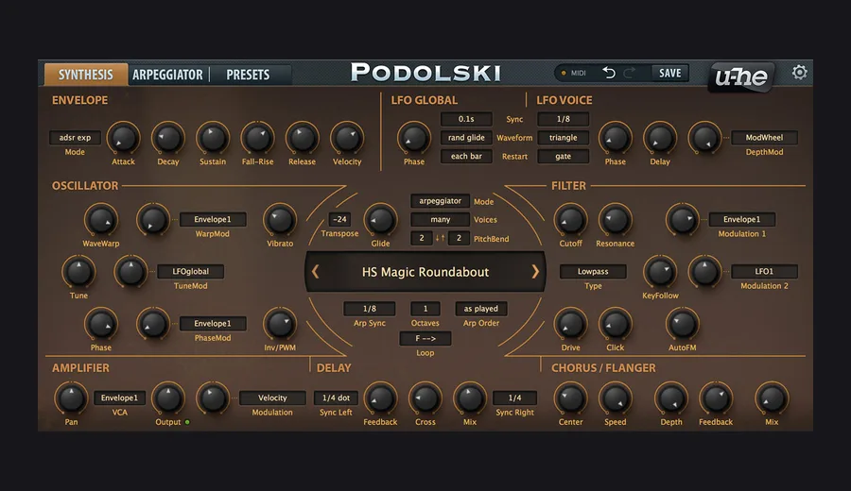851x491 pixels.
Task: Open the Sync Left 1/4 dot selector
Action: tap(336, 398)
